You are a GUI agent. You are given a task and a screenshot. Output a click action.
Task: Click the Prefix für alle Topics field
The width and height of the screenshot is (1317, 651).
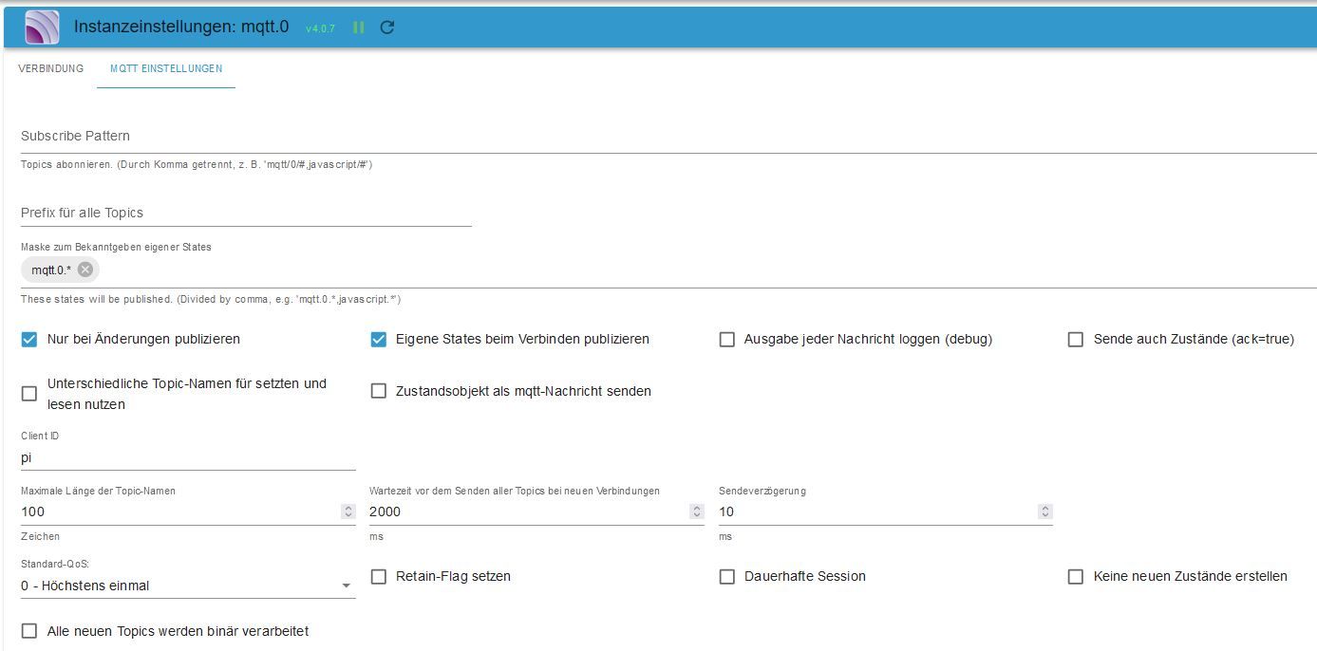[246, 213]
